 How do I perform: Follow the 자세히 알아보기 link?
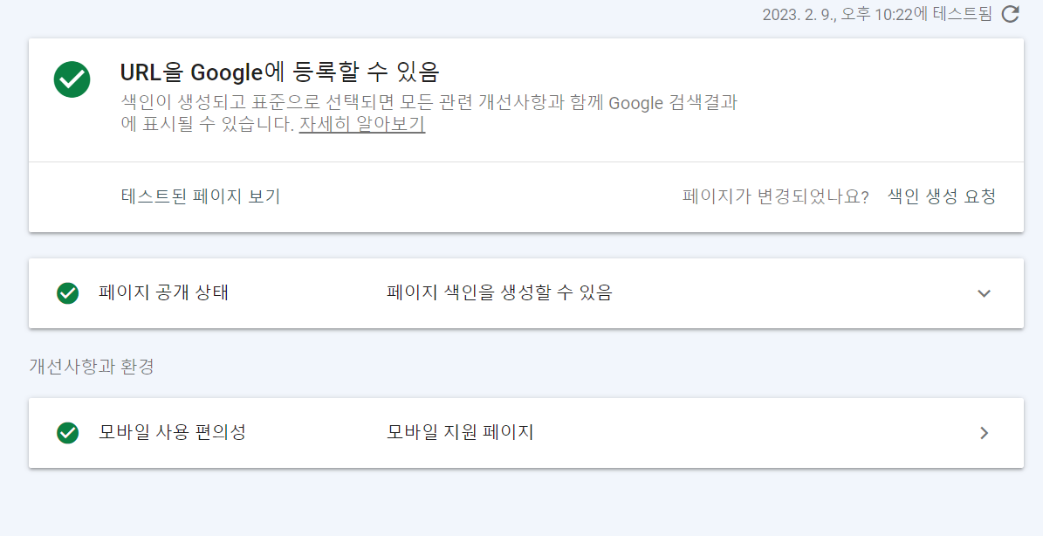click(x=360, y=124)
